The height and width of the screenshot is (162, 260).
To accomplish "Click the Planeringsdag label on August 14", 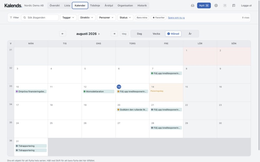I will (x=157, y=91).
